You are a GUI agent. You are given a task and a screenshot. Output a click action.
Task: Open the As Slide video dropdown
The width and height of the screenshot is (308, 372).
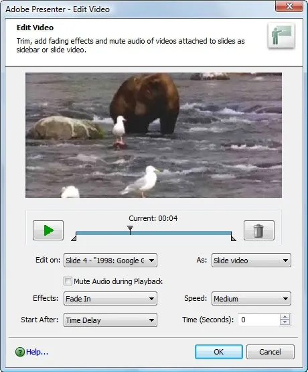click(x=251, y=261)
